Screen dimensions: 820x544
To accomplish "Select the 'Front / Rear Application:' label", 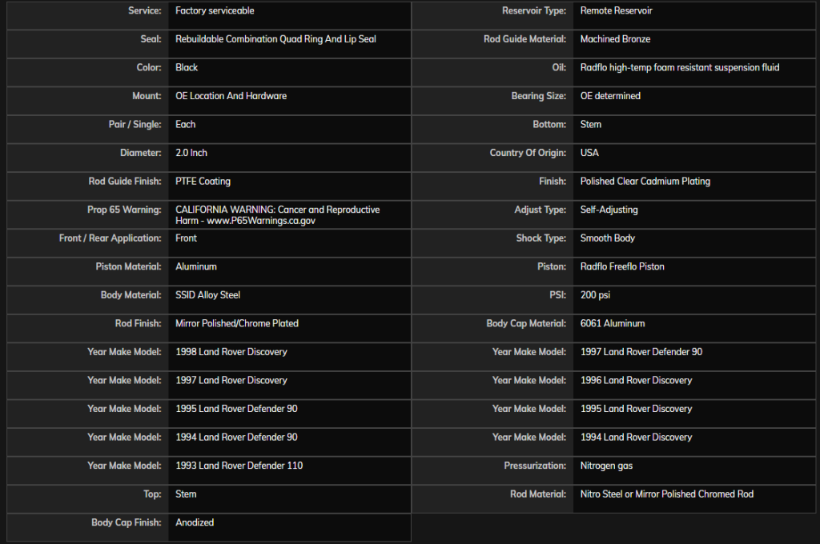I will (x=110, y=238).
